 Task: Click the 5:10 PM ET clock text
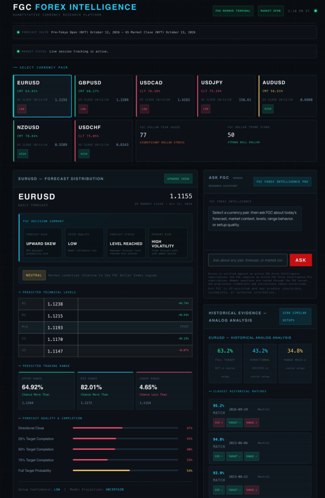click(x=299, y=11)
